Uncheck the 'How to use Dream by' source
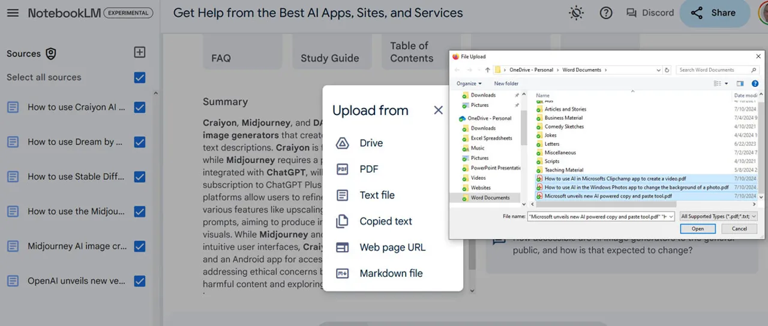 click(140, 142)
